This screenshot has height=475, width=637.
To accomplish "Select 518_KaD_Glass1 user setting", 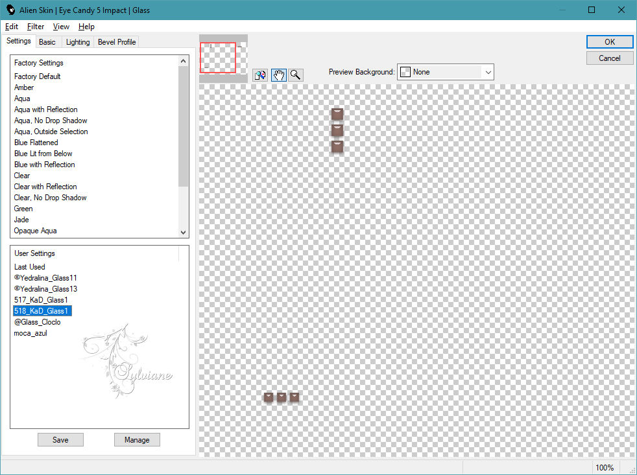I will coord(42,311).
